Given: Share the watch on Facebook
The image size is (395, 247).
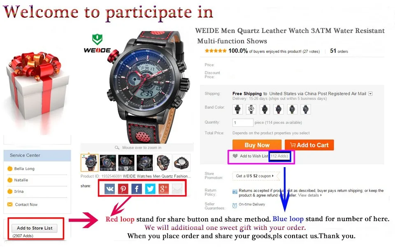Looking at the screenshot, I should click(137, 189).
